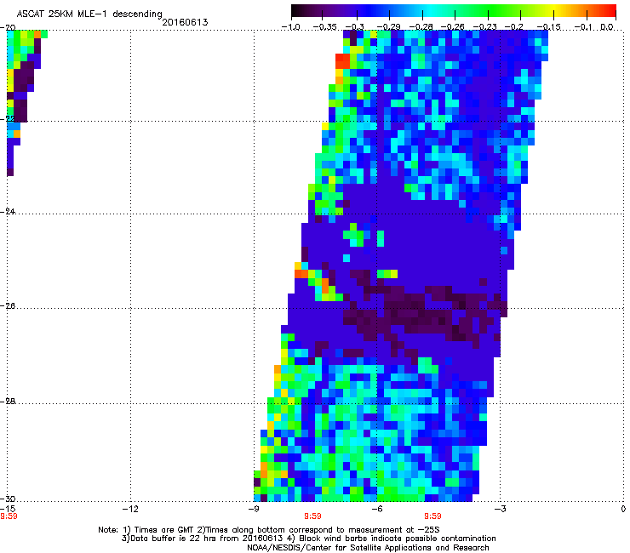Click the note line starting 'Note: 1) Times are GMT'
Image resolution: width=630 pixels, height=553 pixels.
coord(269,530)
